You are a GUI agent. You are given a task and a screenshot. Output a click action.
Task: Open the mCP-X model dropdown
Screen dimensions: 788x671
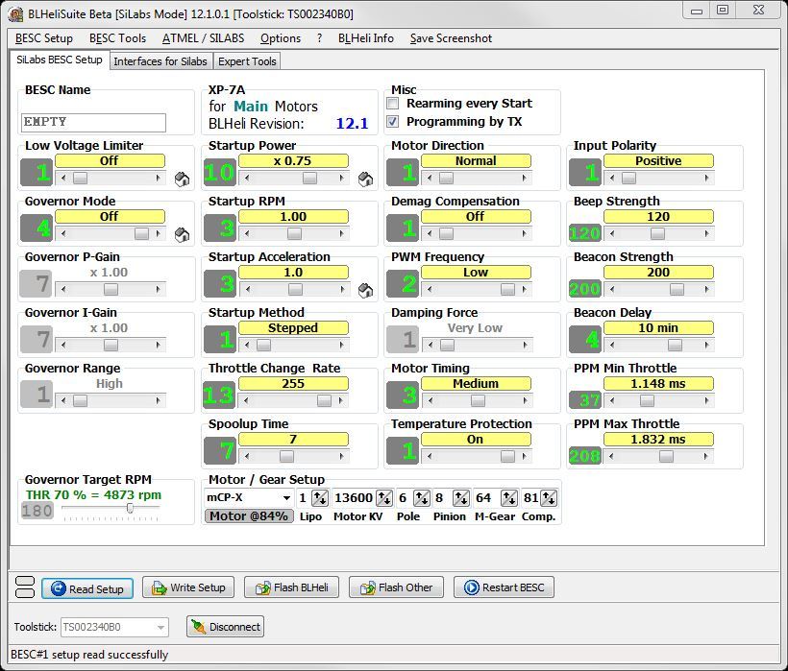point(286,498)
